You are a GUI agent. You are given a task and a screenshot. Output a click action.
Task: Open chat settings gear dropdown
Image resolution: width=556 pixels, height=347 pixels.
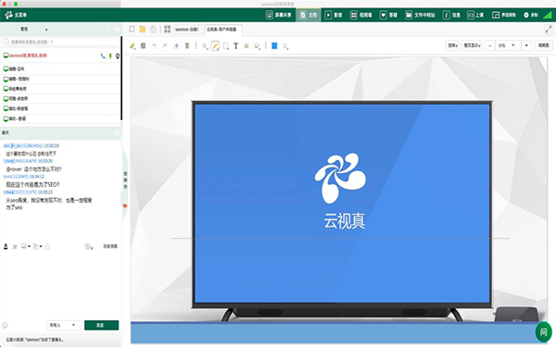tap(89, 246)
